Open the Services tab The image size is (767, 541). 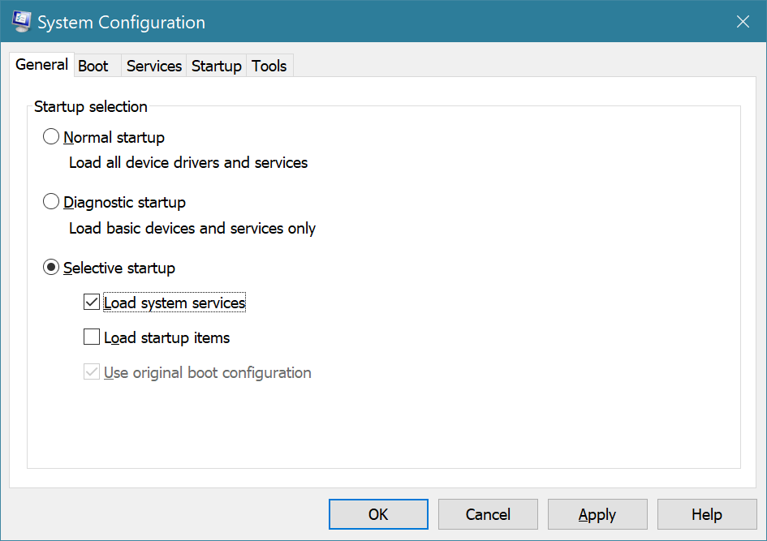[x=153, y=66]
